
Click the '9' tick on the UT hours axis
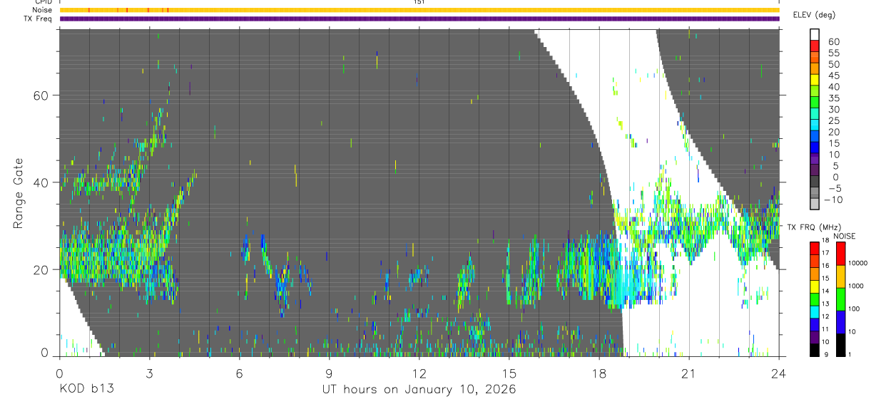[329, 373]
